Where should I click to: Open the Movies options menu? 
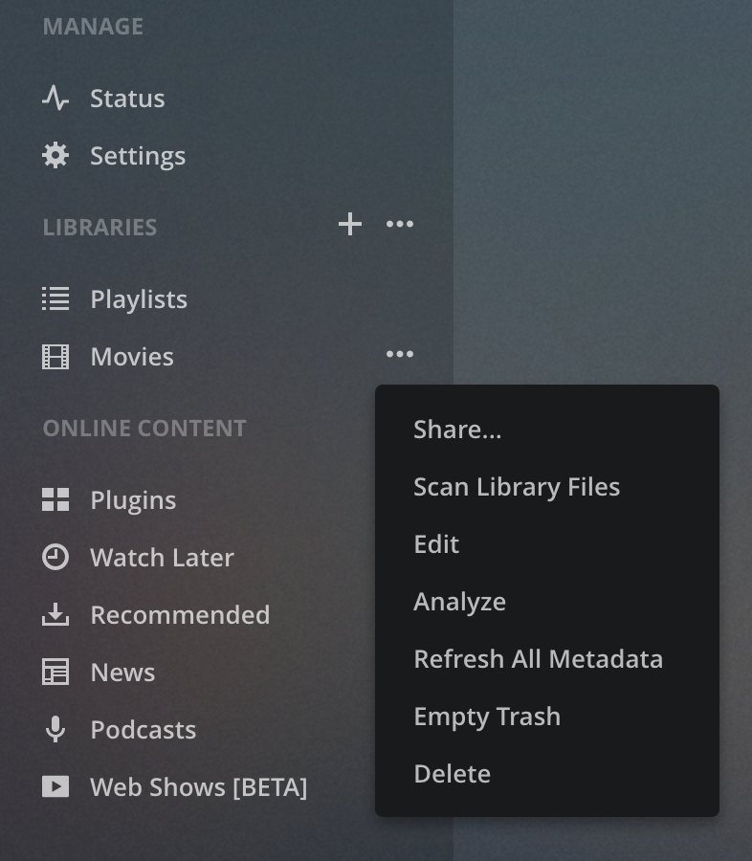(400, 354)
